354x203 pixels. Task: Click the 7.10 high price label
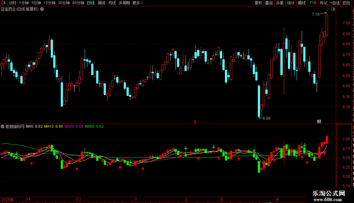[x=315, y=14]
